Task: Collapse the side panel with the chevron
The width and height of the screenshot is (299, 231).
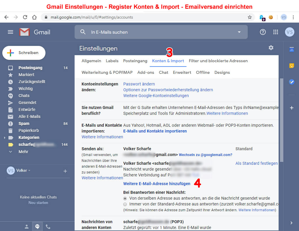Action: 291,223
